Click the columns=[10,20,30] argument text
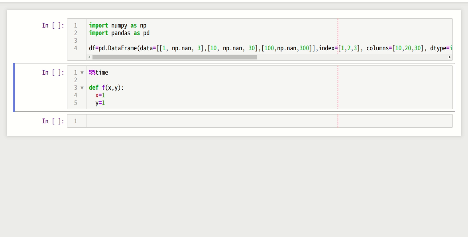This screenshot has width=468, height=237. coord(395,48)
